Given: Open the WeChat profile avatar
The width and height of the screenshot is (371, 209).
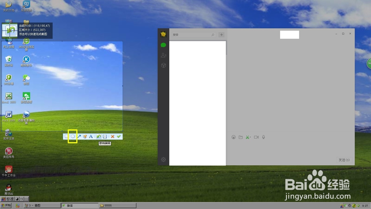Looking at the screenshot, I should [163, 34].
